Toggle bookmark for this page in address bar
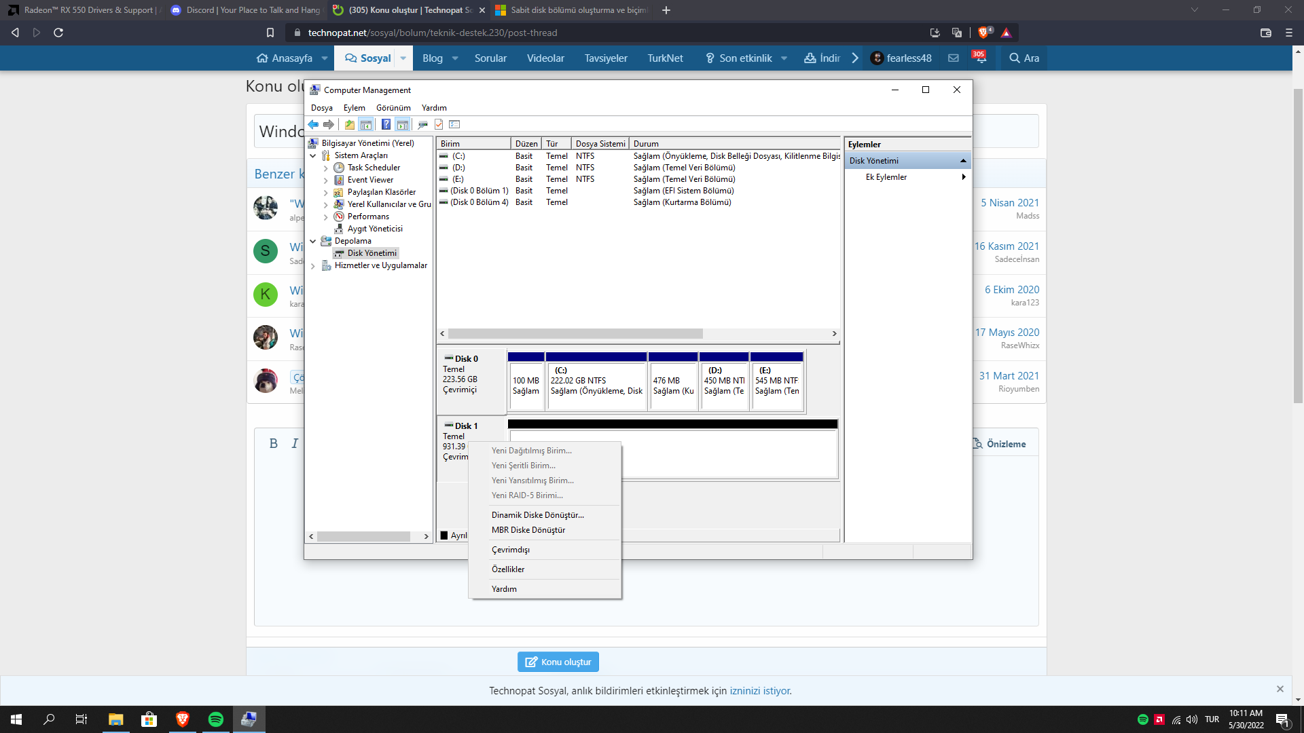 tap(270, 33)
